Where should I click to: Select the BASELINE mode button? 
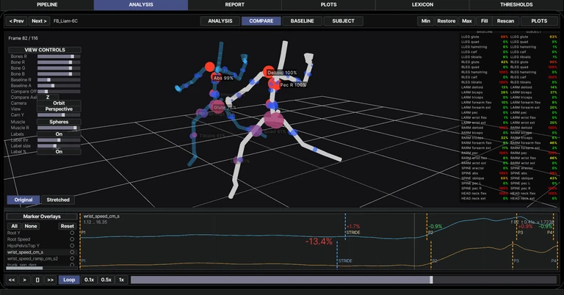coord(302,21)
